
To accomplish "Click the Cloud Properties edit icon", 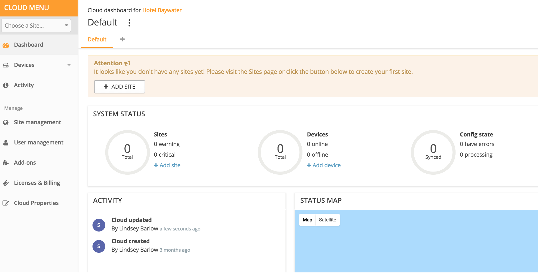I will [x=6, y=203].
